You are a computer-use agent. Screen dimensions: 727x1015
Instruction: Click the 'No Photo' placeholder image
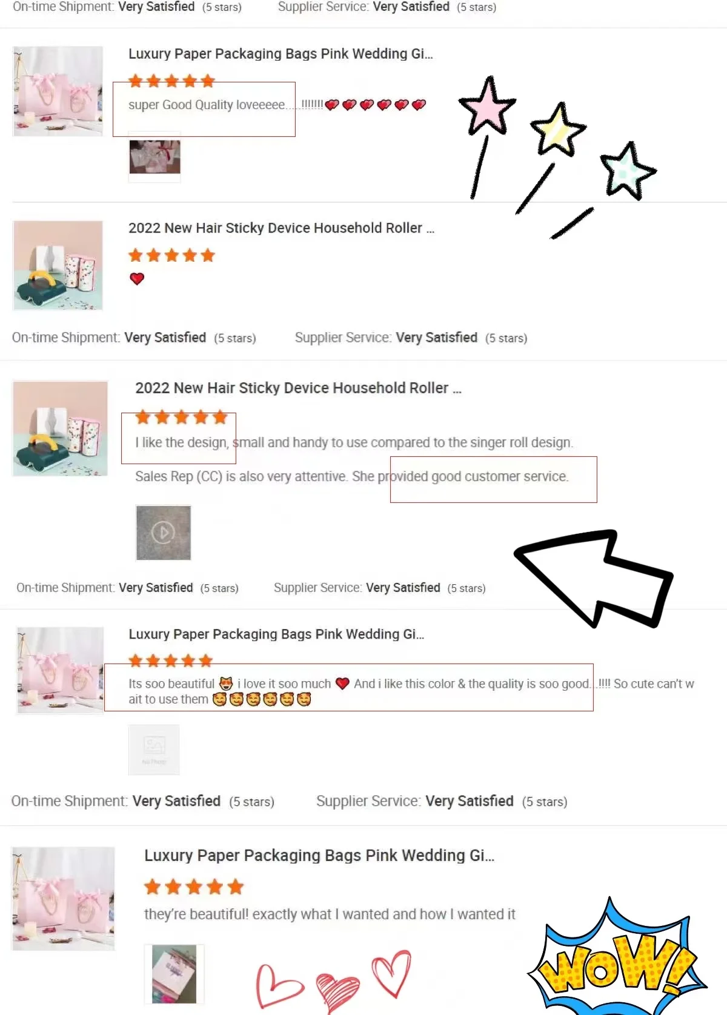tap(154, 750)
